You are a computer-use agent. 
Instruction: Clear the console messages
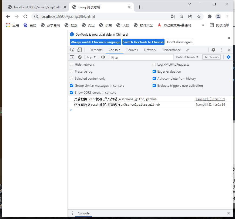(79, 57)
